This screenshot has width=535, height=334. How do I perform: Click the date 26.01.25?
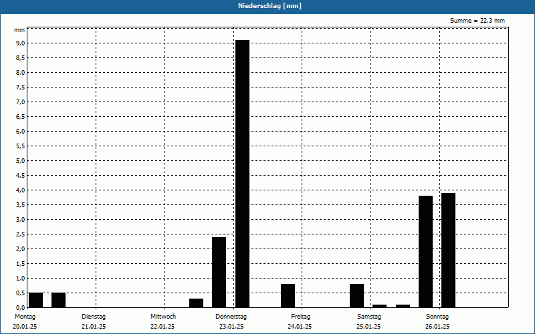point(437,327)
